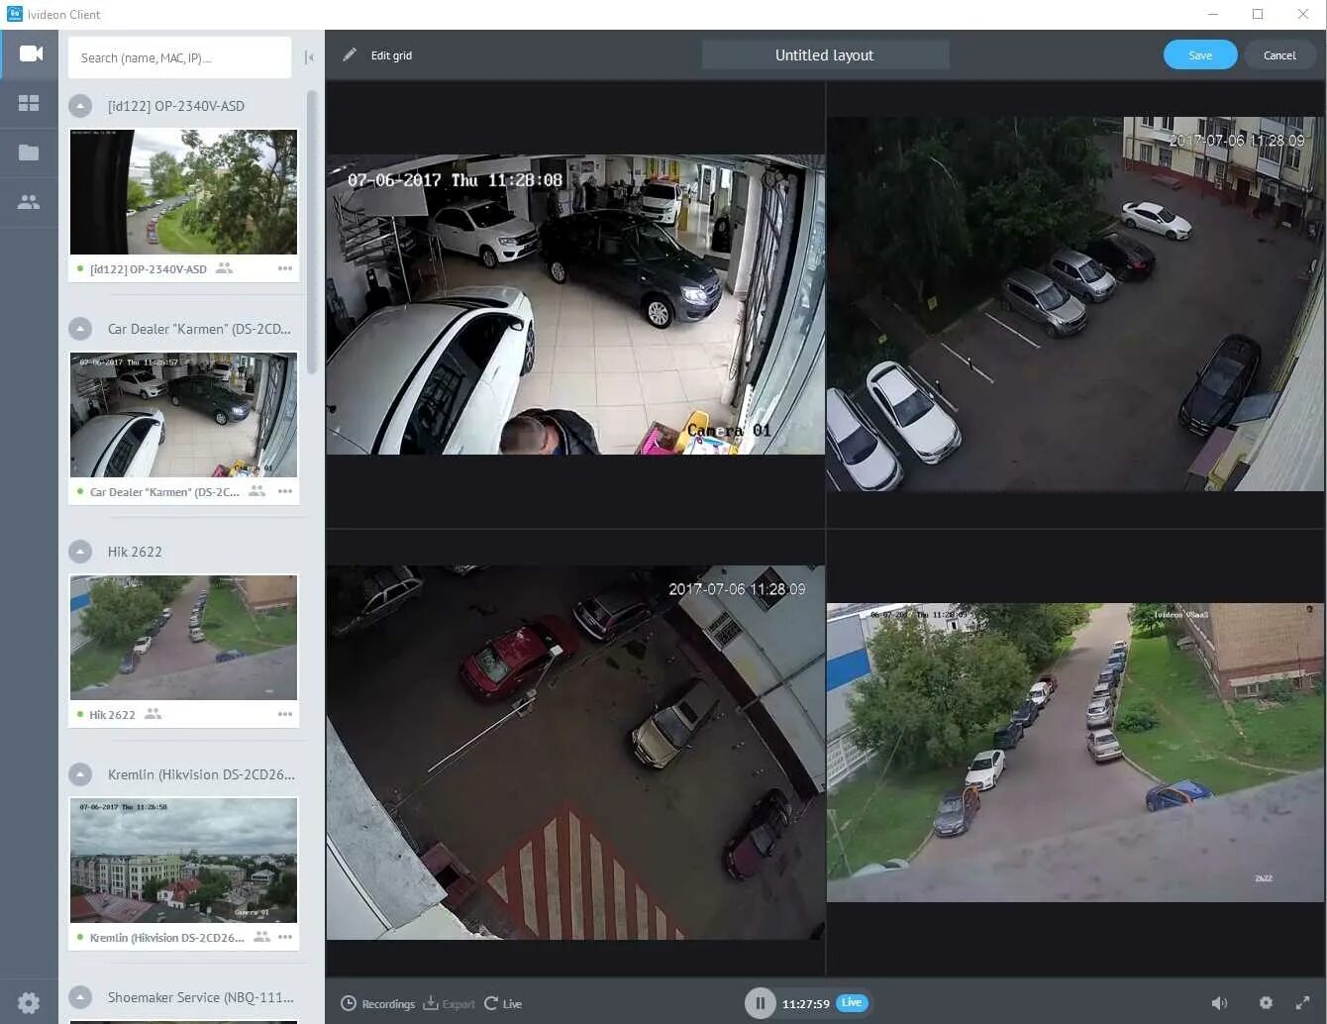The image size is (1327, 1024).
Task: Collapse the Car Dealer Karmen group
Action: (x=80, y=329)
